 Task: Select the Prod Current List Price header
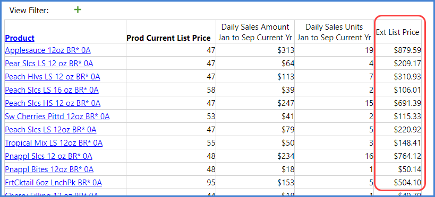(169, 38)
